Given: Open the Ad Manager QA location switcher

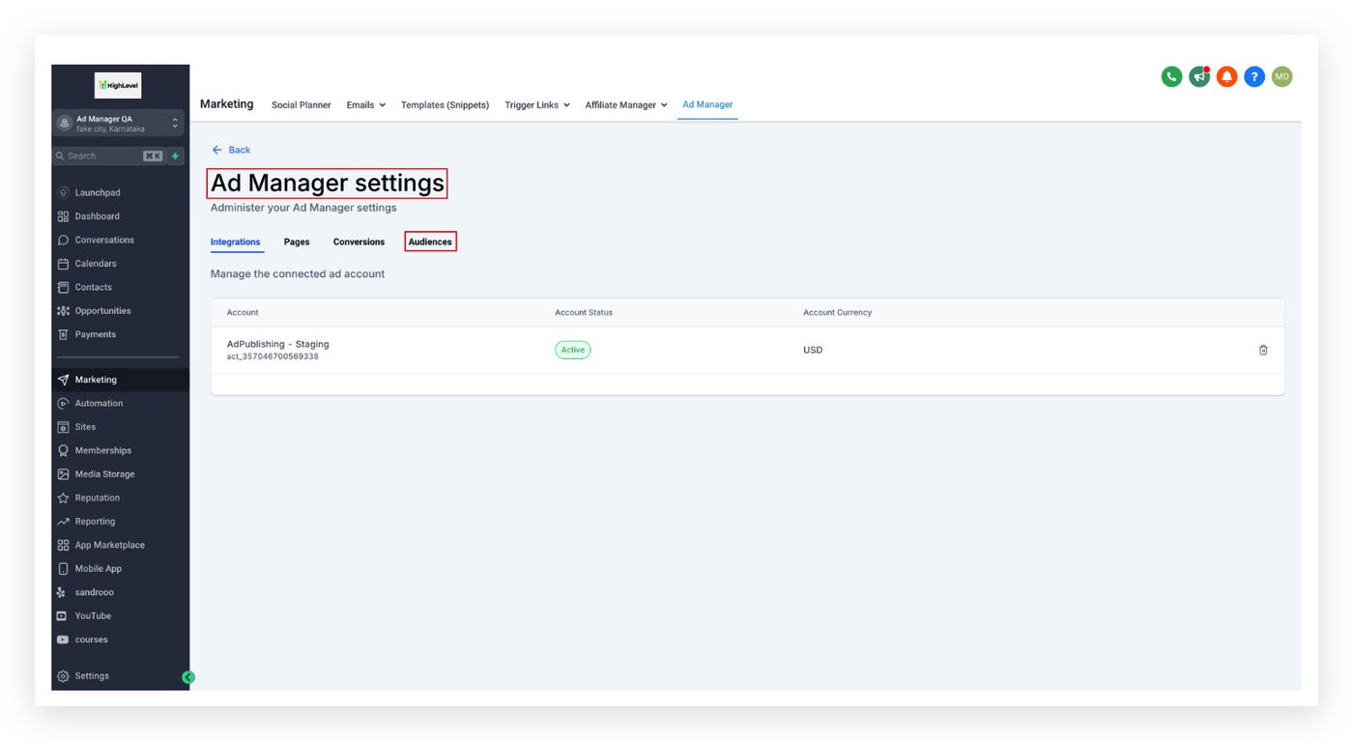Looking at the screenshot, I should tap(119, 123).
